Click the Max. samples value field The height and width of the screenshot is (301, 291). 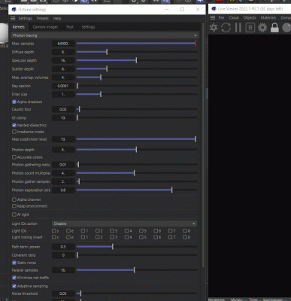click(63, 44)
